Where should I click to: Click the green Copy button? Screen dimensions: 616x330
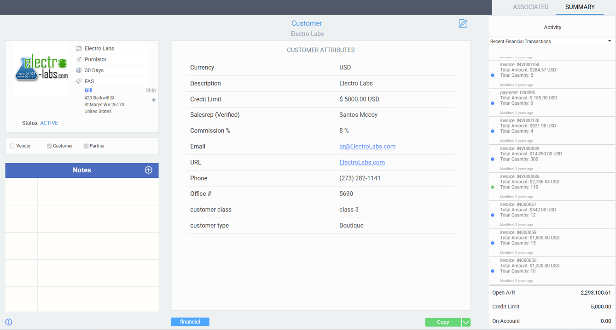(x=443, y=322)
